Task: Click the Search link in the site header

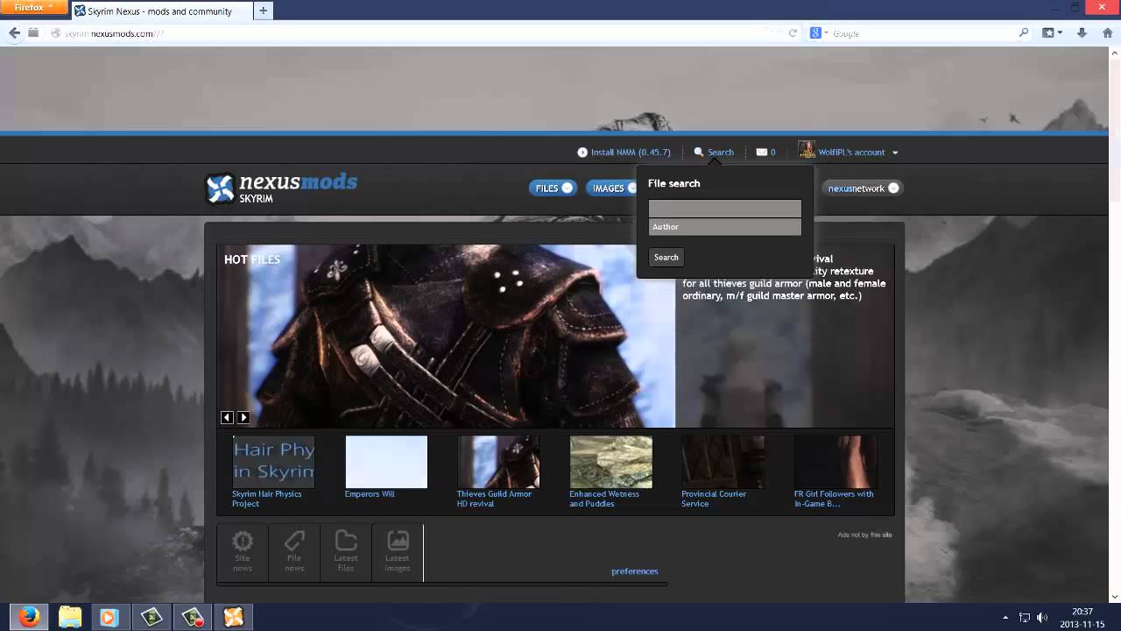Action: 721,152
